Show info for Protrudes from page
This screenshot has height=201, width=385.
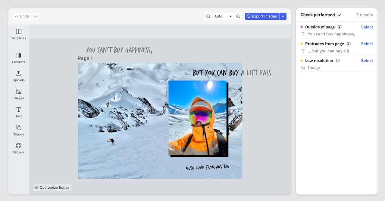(x=349, y=44)
